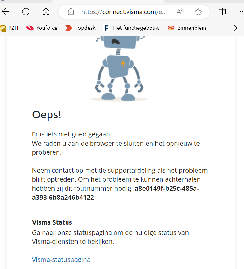
Task: Open the Binnenplein bookmark
Action: pos(187,28)
